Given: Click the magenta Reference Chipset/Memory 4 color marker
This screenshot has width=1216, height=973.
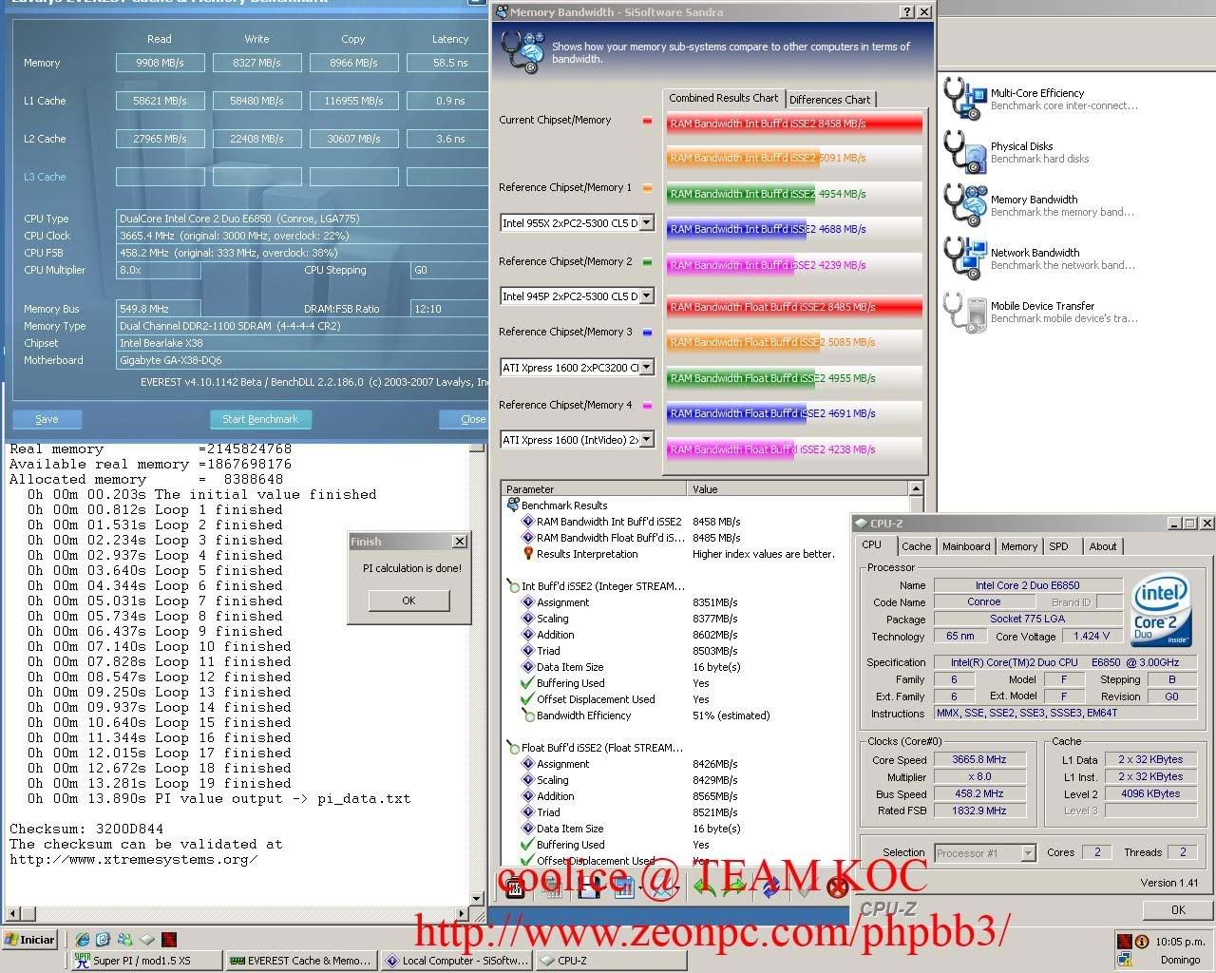Looking at the screenshot, I should click(647, 406).
